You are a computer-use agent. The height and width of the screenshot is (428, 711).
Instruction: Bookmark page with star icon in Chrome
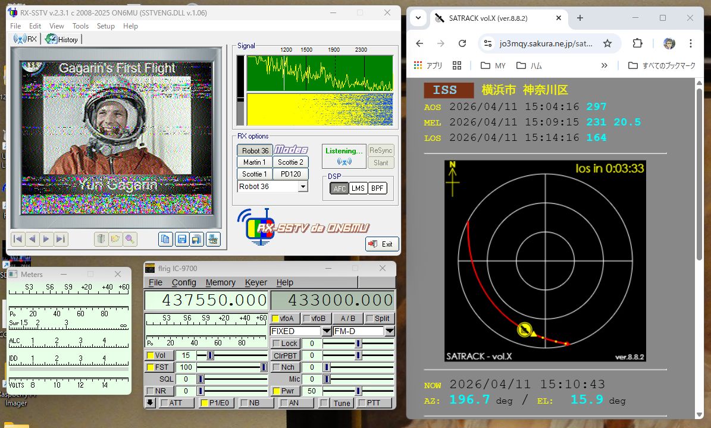pos(607,43)
